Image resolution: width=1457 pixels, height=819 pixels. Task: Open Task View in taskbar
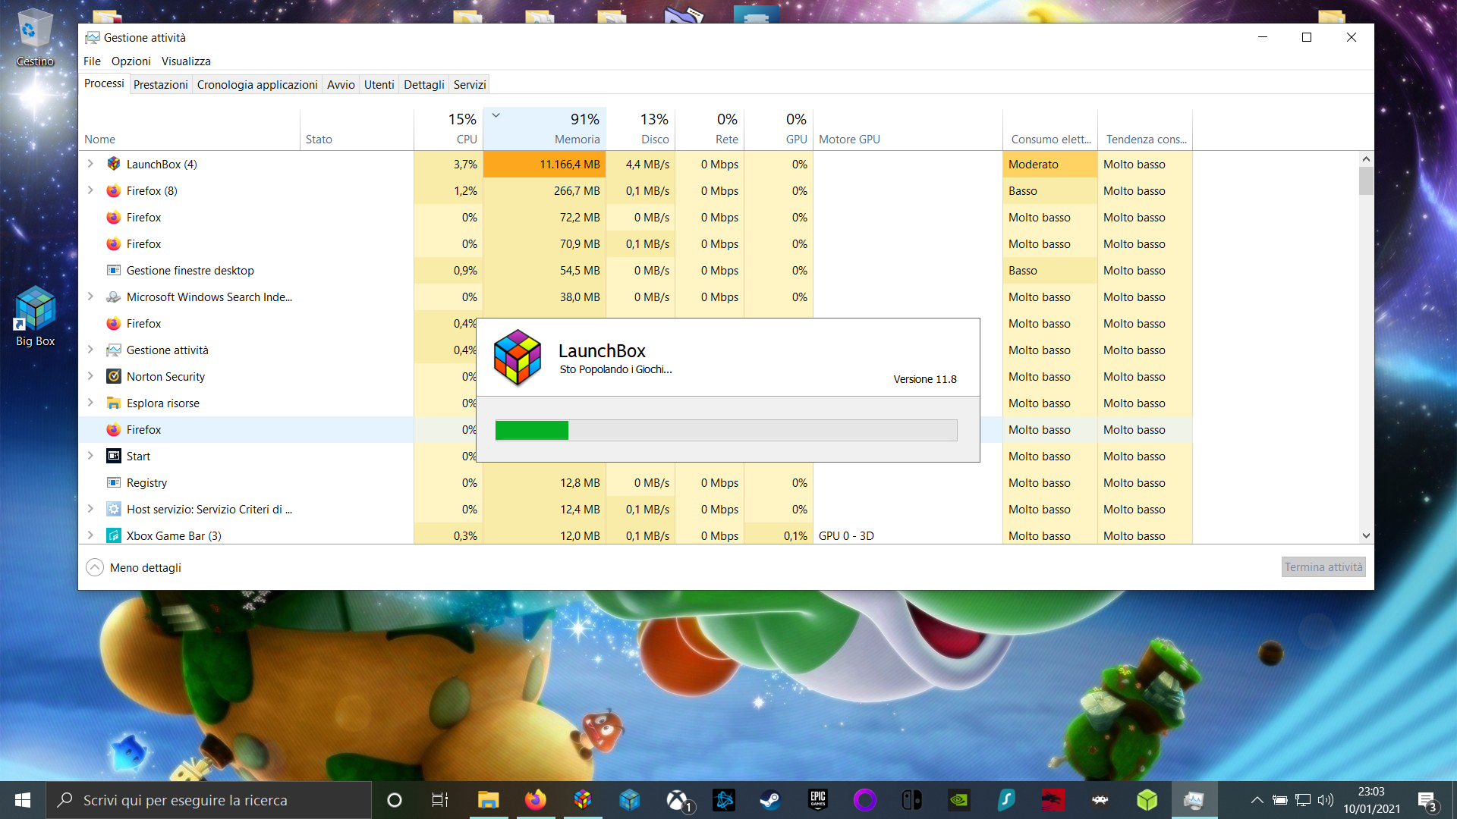pyautogui.click(x=440, y=800)
